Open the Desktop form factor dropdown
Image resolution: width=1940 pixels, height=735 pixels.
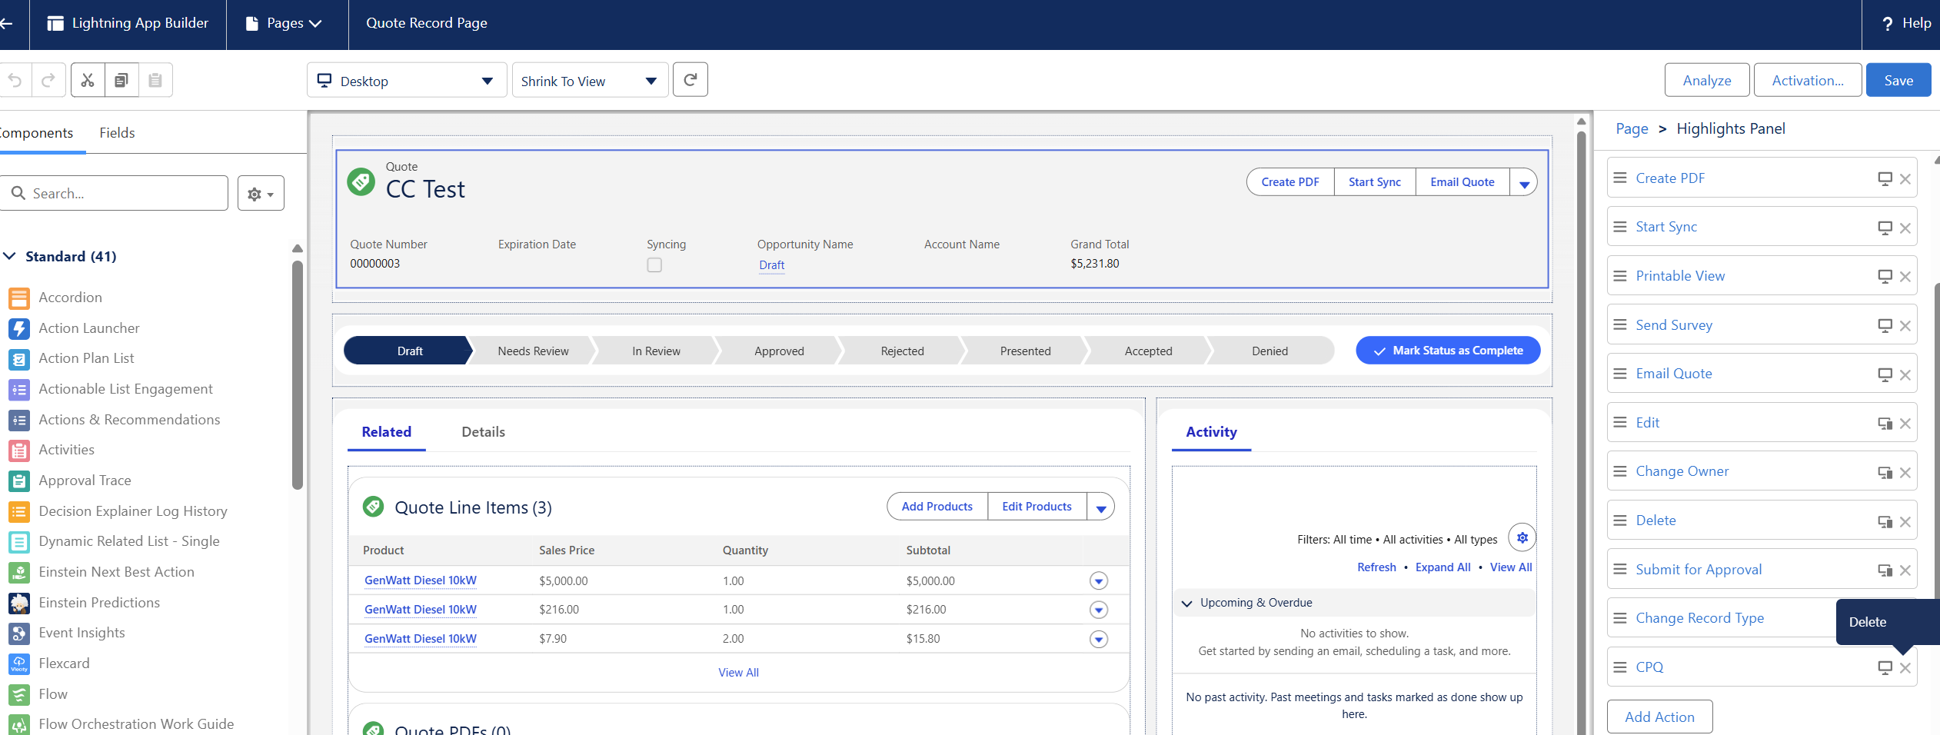[407, 81]
